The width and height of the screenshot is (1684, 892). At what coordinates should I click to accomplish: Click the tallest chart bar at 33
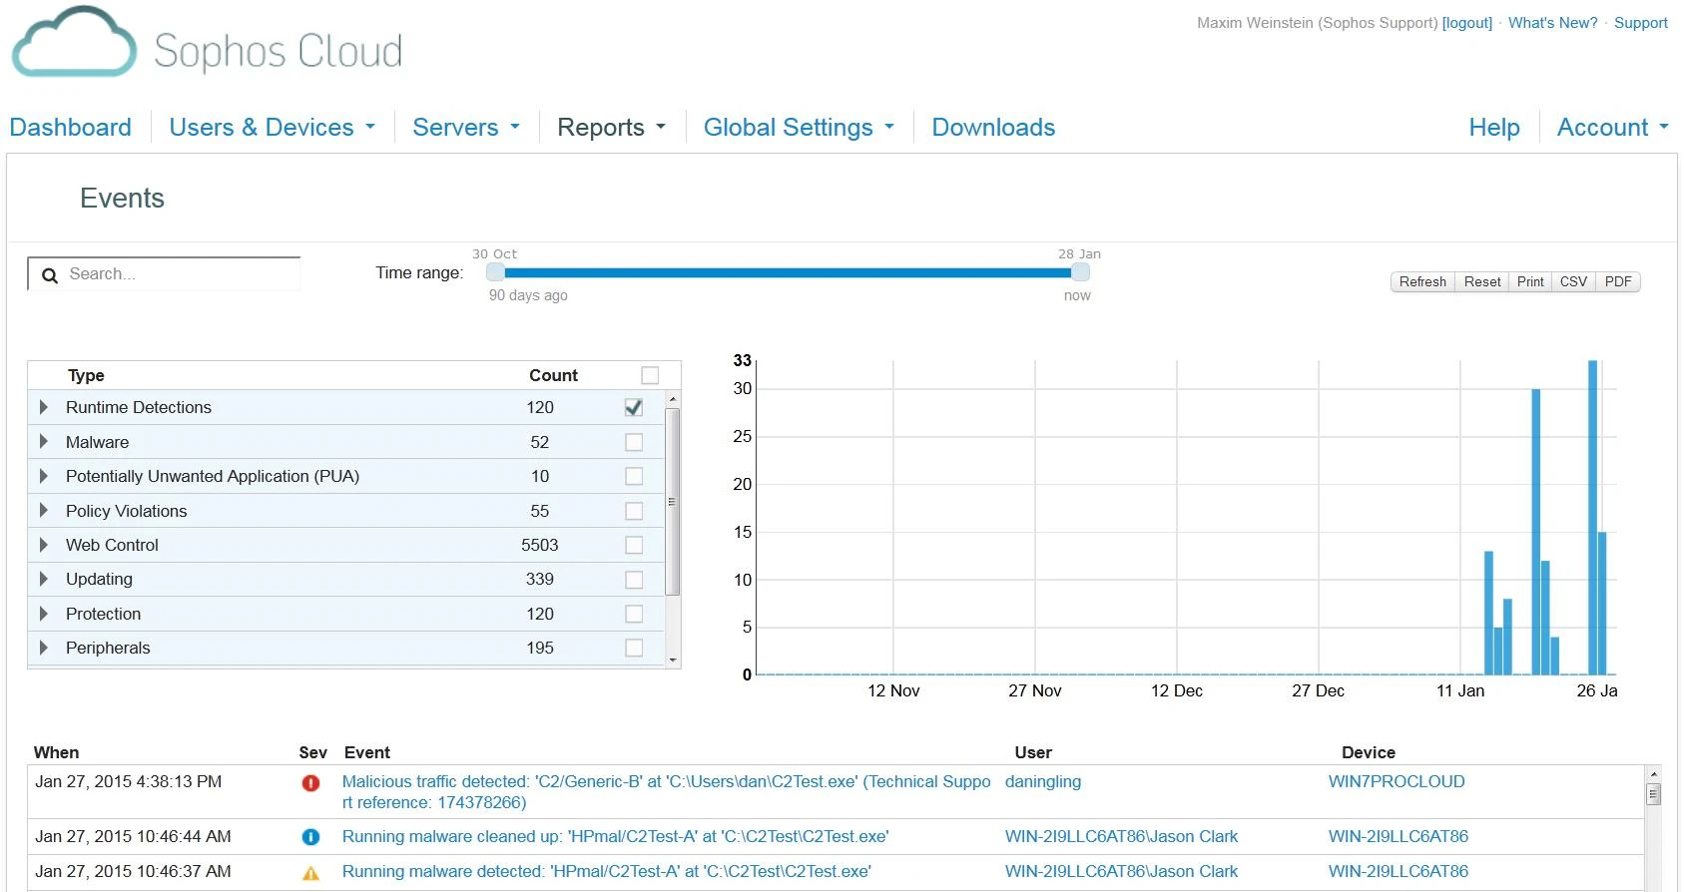click(x=1593, y=517)
